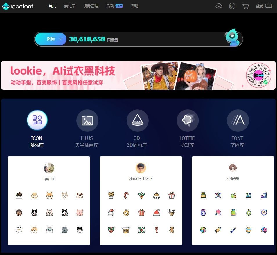Screen dimensions: 277x255
Task: Open the 资源管理 menu
Action: pos(91,6)
